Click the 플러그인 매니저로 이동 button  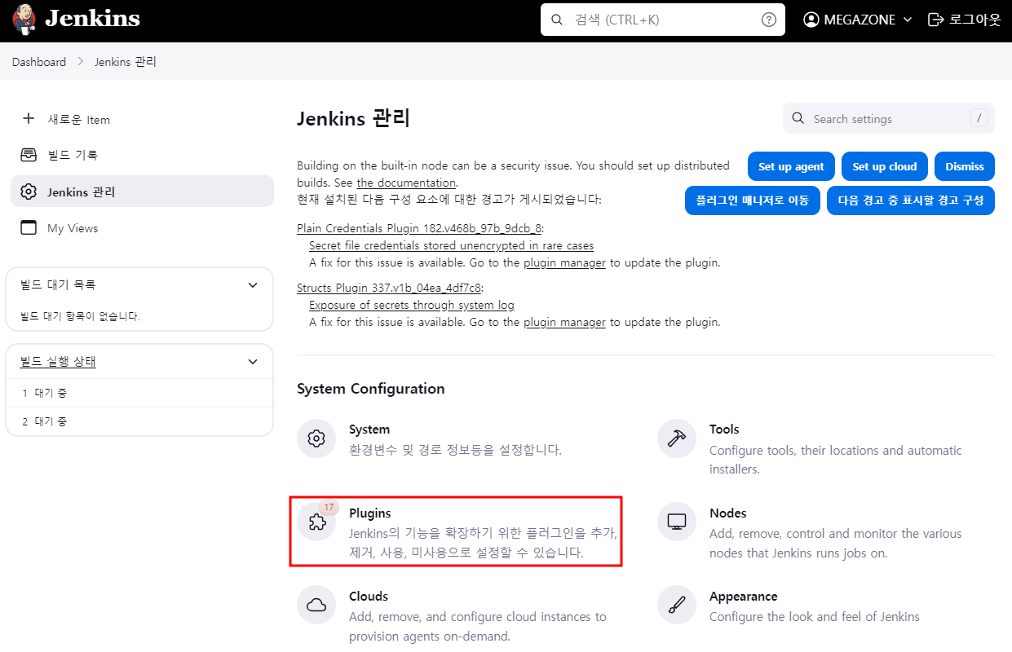tap(753, 200)
